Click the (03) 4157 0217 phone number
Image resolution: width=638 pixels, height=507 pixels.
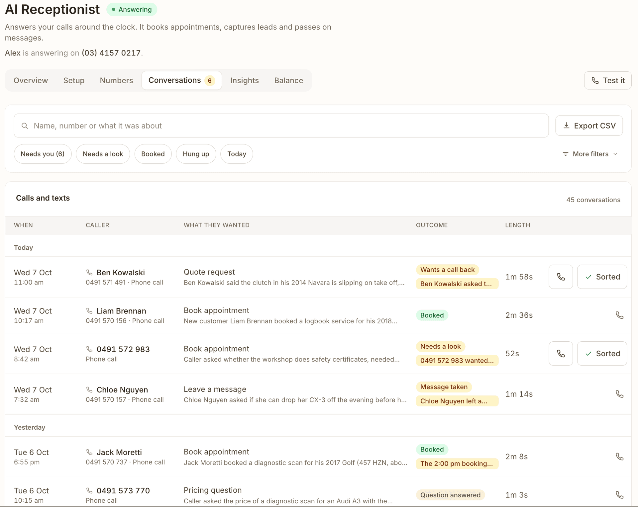(x=111, y=53)
